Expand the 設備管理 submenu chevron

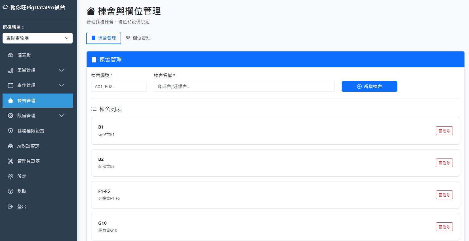[61, 116]
